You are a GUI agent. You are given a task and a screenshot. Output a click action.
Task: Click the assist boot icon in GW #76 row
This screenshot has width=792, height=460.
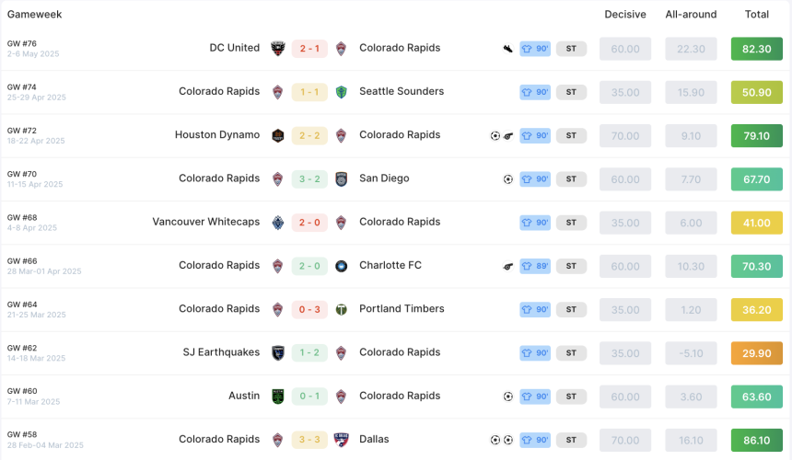click(508, 49)
